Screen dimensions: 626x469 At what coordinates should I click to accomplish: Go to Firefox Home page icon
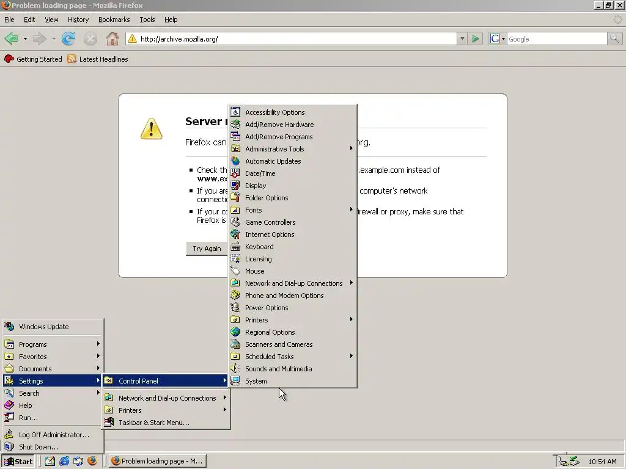pos(112,38)
